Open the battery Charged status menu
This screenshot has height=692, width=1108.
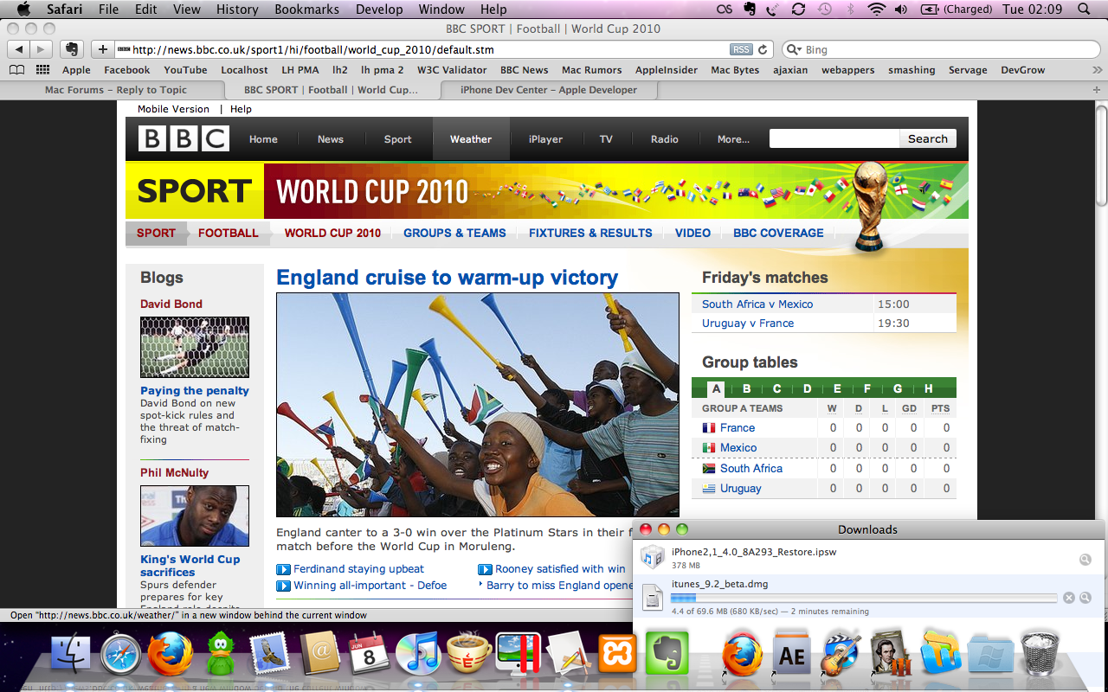[956, 10]
